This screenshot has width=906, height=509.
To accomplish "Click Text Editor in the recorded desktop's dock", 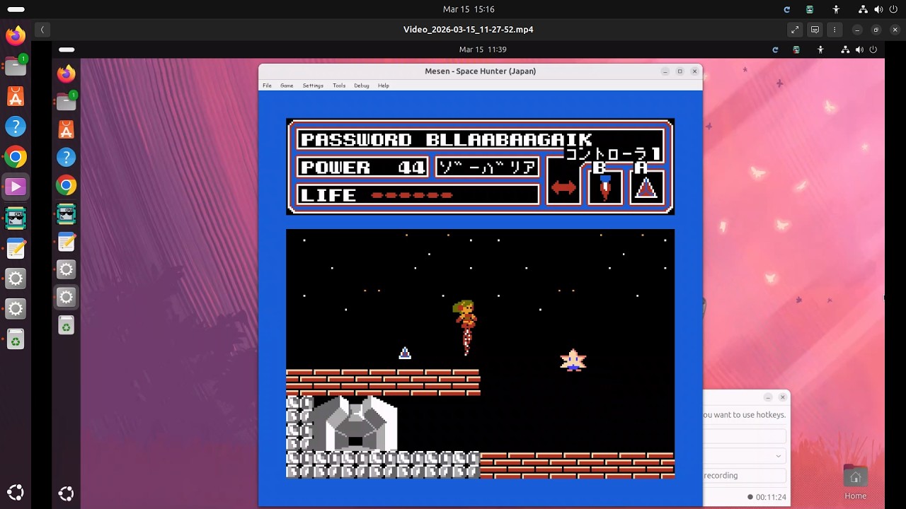I will 66,241.
